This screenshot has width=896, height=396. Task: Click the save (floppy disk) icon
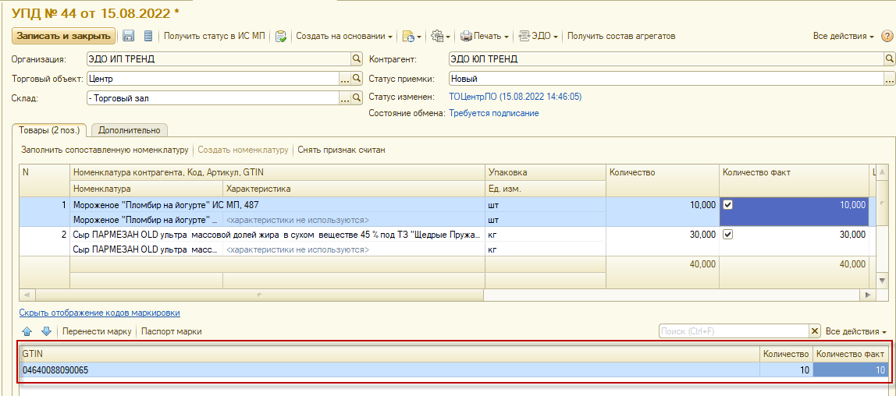[129, 36]
